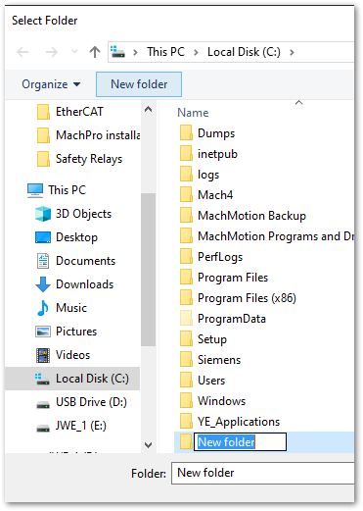
Task: Select the logs folder
Action: 200,175
